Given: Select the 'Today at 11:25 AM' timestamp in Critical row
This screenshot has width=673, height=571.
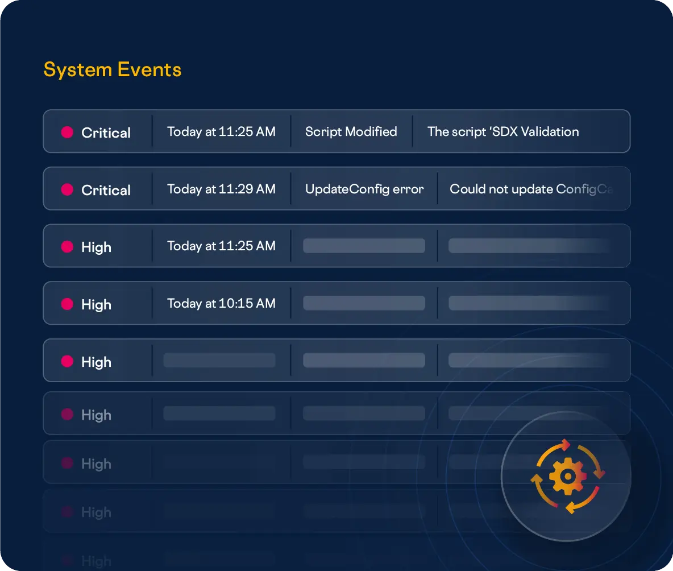Looking at the screenshot, I should click(221, 131).
